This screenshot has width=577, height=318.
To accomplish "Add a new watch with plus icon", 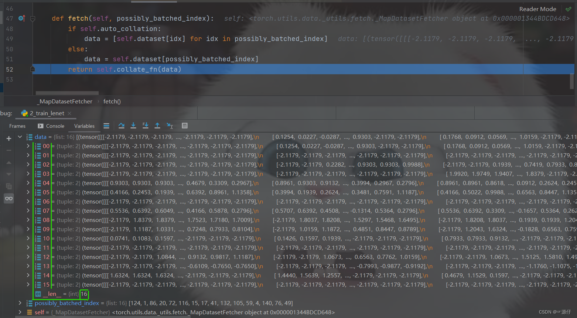I will [9, 139].
